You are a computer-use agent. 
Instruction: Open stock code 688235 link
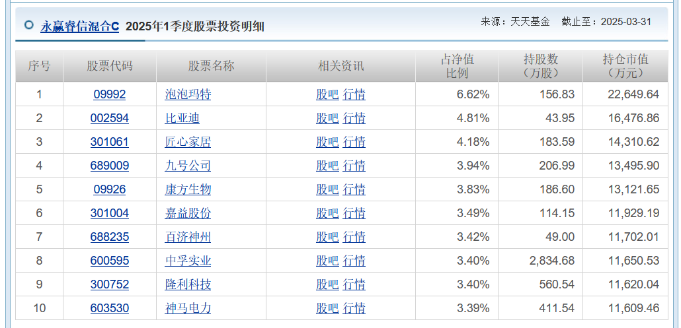[110, 237]
